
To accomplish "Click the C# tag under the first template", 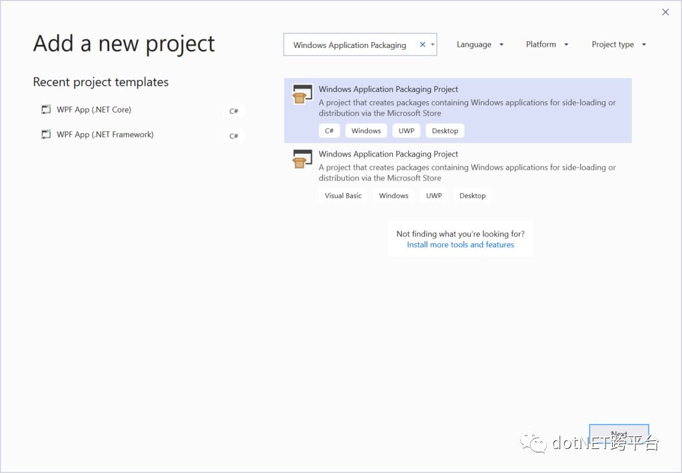I will tap(329, 131).
